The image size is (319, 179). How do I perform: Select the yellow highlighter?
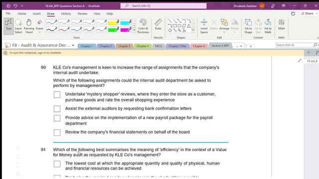[113, 22]
